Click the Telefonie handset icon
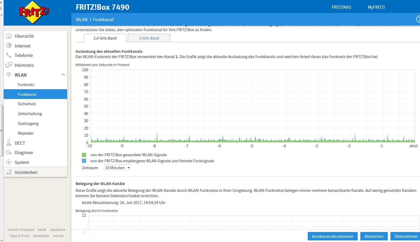Viewport: 420px width, 242px height. pos(9,55)
